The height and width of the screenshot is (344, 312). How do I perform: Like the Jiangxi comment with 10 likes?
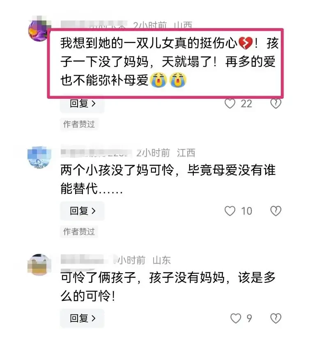[230, 211]
